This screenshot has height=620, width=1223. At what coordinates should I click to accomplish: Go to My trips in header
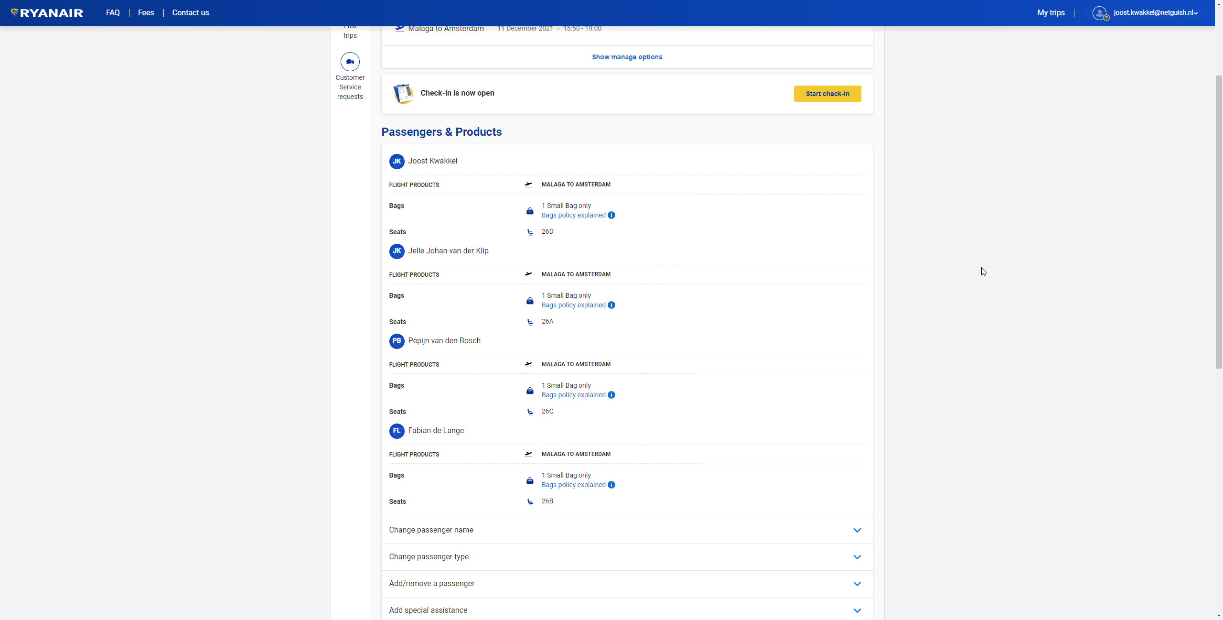point(1051,13)
